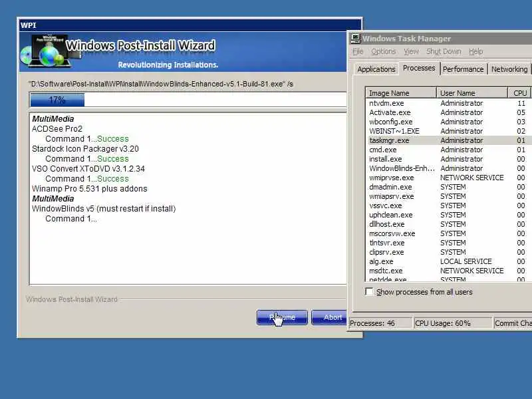Click the Commit Charge status bar entry
The height and width of the screenshot is (399, 532).
pyautogui.click(x=512, y=323)
